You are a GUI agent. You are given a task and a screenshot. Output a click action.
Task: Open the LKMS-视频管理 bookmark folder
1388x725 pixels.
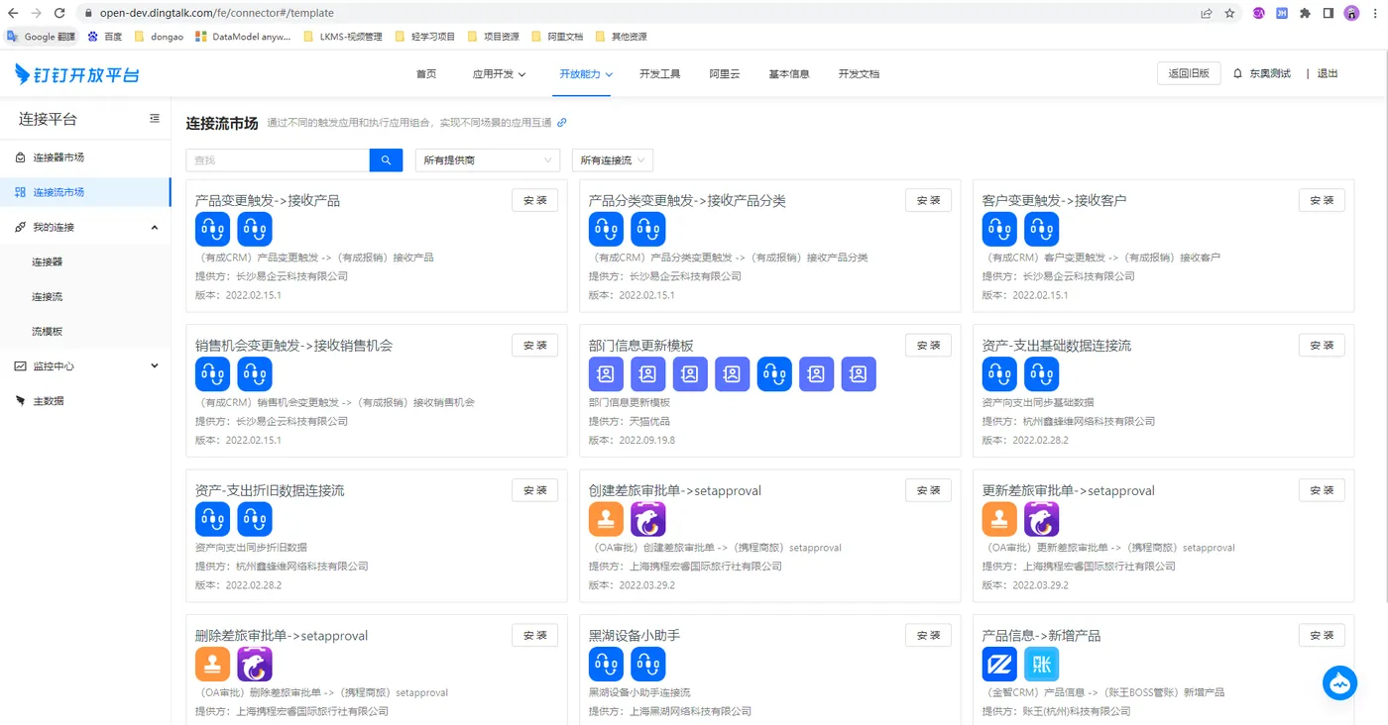click(x=342, y=37)
